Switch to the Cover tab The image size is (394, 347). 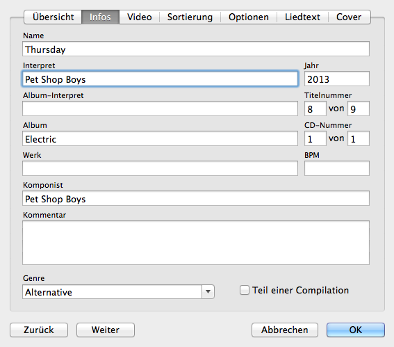[350, 17]
